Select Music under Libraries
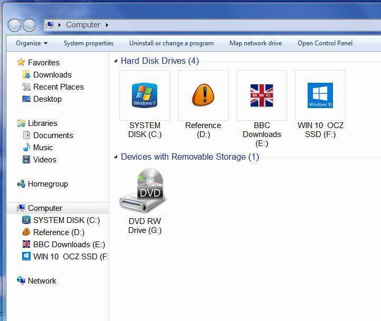Screen dimensions: 381x321 tap(43, 148)
